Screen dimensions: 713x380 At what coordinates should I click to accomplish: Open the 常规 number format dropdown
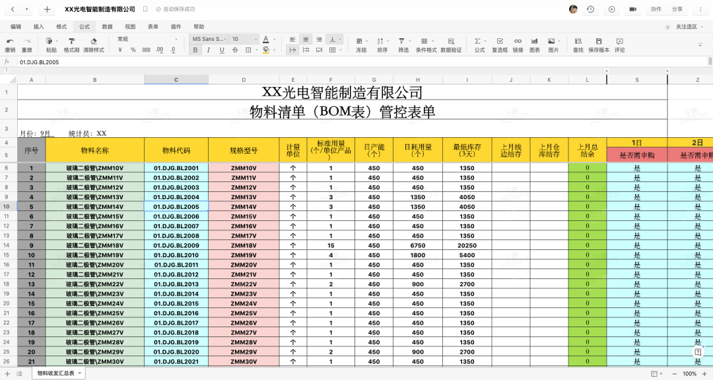pyautogui.click(x=147, y=40)
